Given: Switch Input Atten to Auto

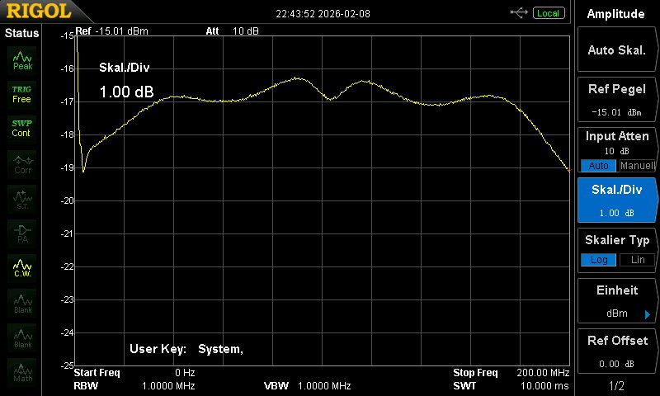Looking at the screenshot, I should click(x=598, y=165).
